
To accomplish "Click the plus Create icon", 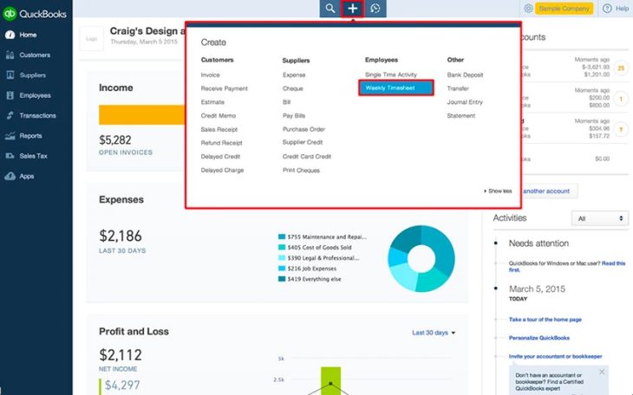I will point(352,9).
